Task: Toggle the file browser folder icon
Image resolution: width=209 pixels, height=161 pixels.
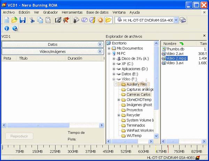Action: (108, 20)
